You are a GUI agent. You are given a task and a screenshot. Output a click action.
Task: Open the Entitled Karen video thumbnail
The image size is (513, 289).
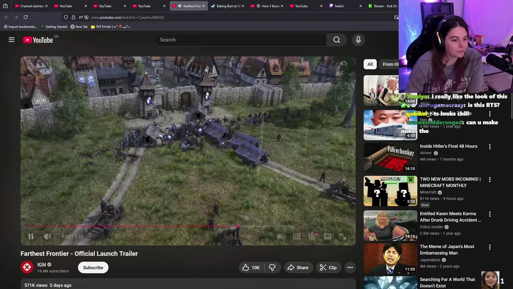point(390,225)
